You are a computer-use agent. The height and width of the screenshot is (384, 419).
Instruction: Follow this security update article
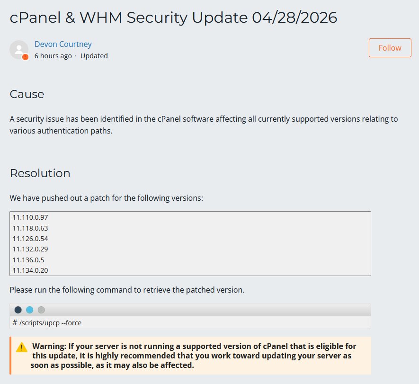[390, 48]
